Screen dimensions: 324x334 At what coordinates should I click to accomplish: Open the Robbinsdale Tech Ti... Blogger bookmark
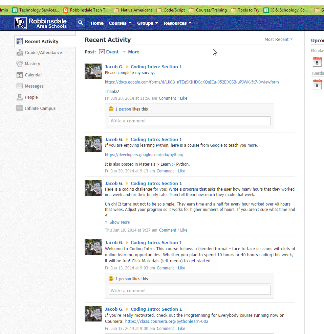(x=86, y=10)
